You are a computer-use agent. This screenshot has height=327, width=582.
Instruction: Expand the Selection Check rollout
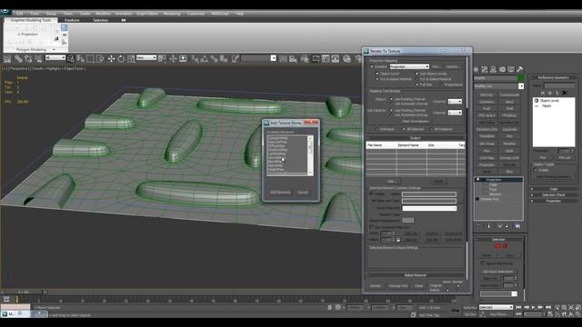[x=554, y=194]
